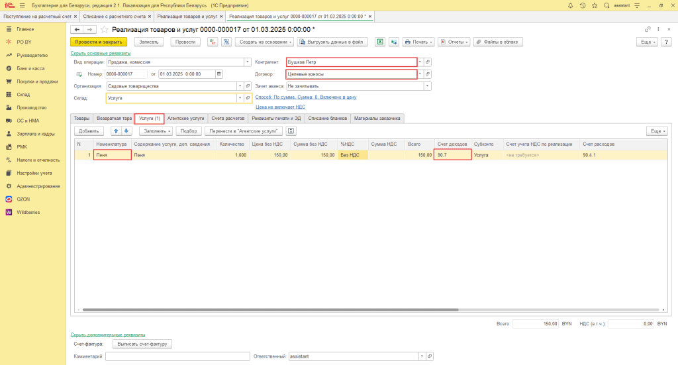678x365 pixels.
Task: Open favorites star in title bar
Action: [595, 5]
